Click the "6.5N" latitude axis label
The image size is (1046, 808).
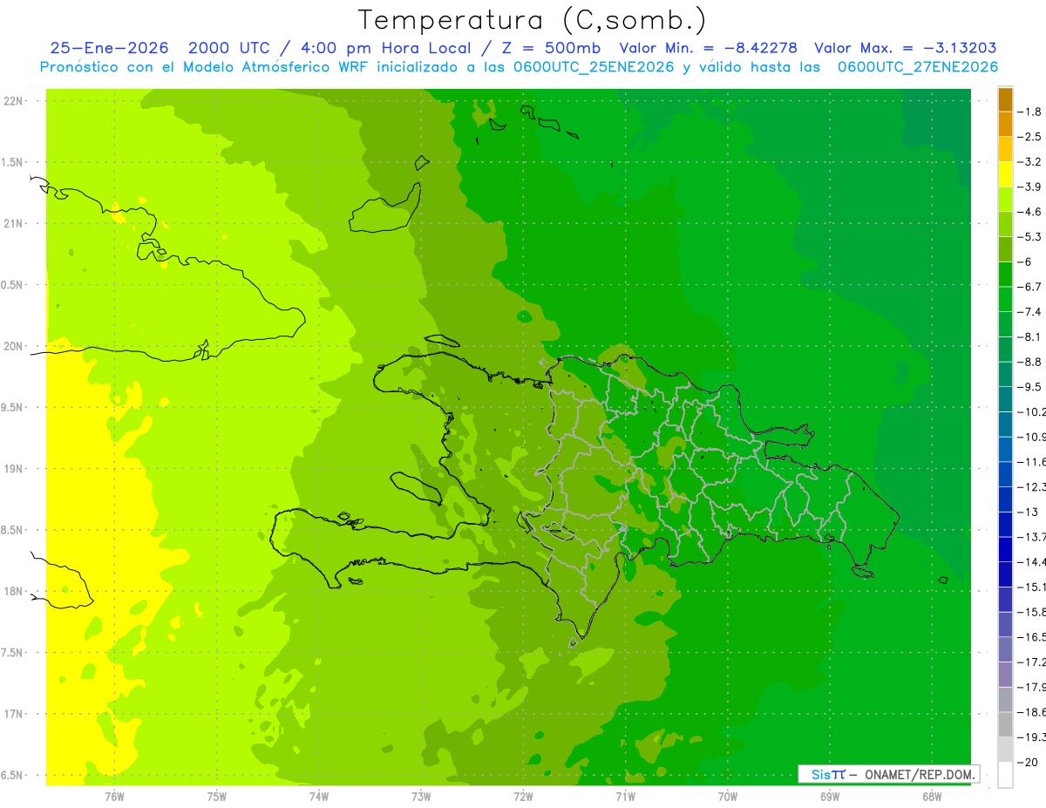[12, 775]
